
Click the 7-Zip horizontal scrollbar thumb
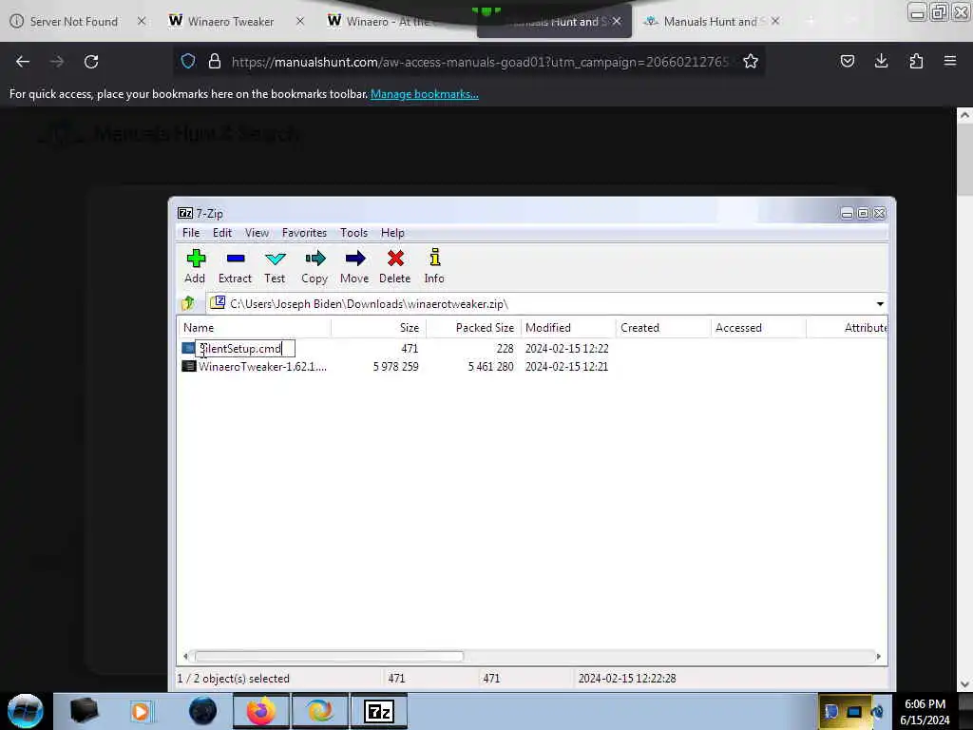click(329, 656)
